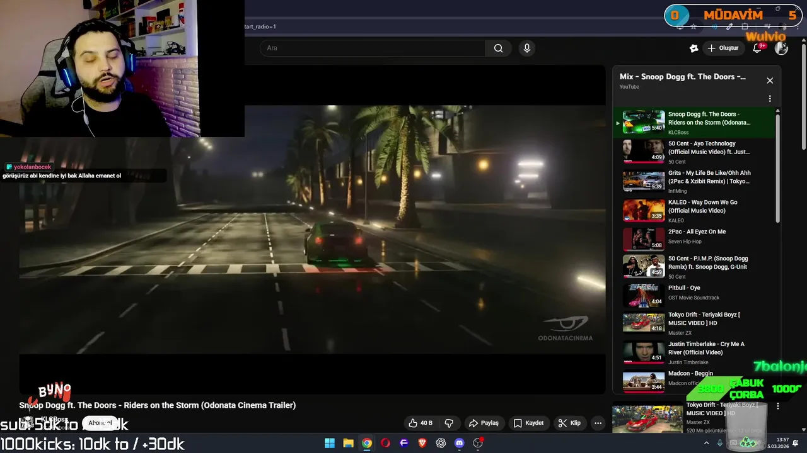Click OST Movie Soundtrack channel text

pos(694,298)
